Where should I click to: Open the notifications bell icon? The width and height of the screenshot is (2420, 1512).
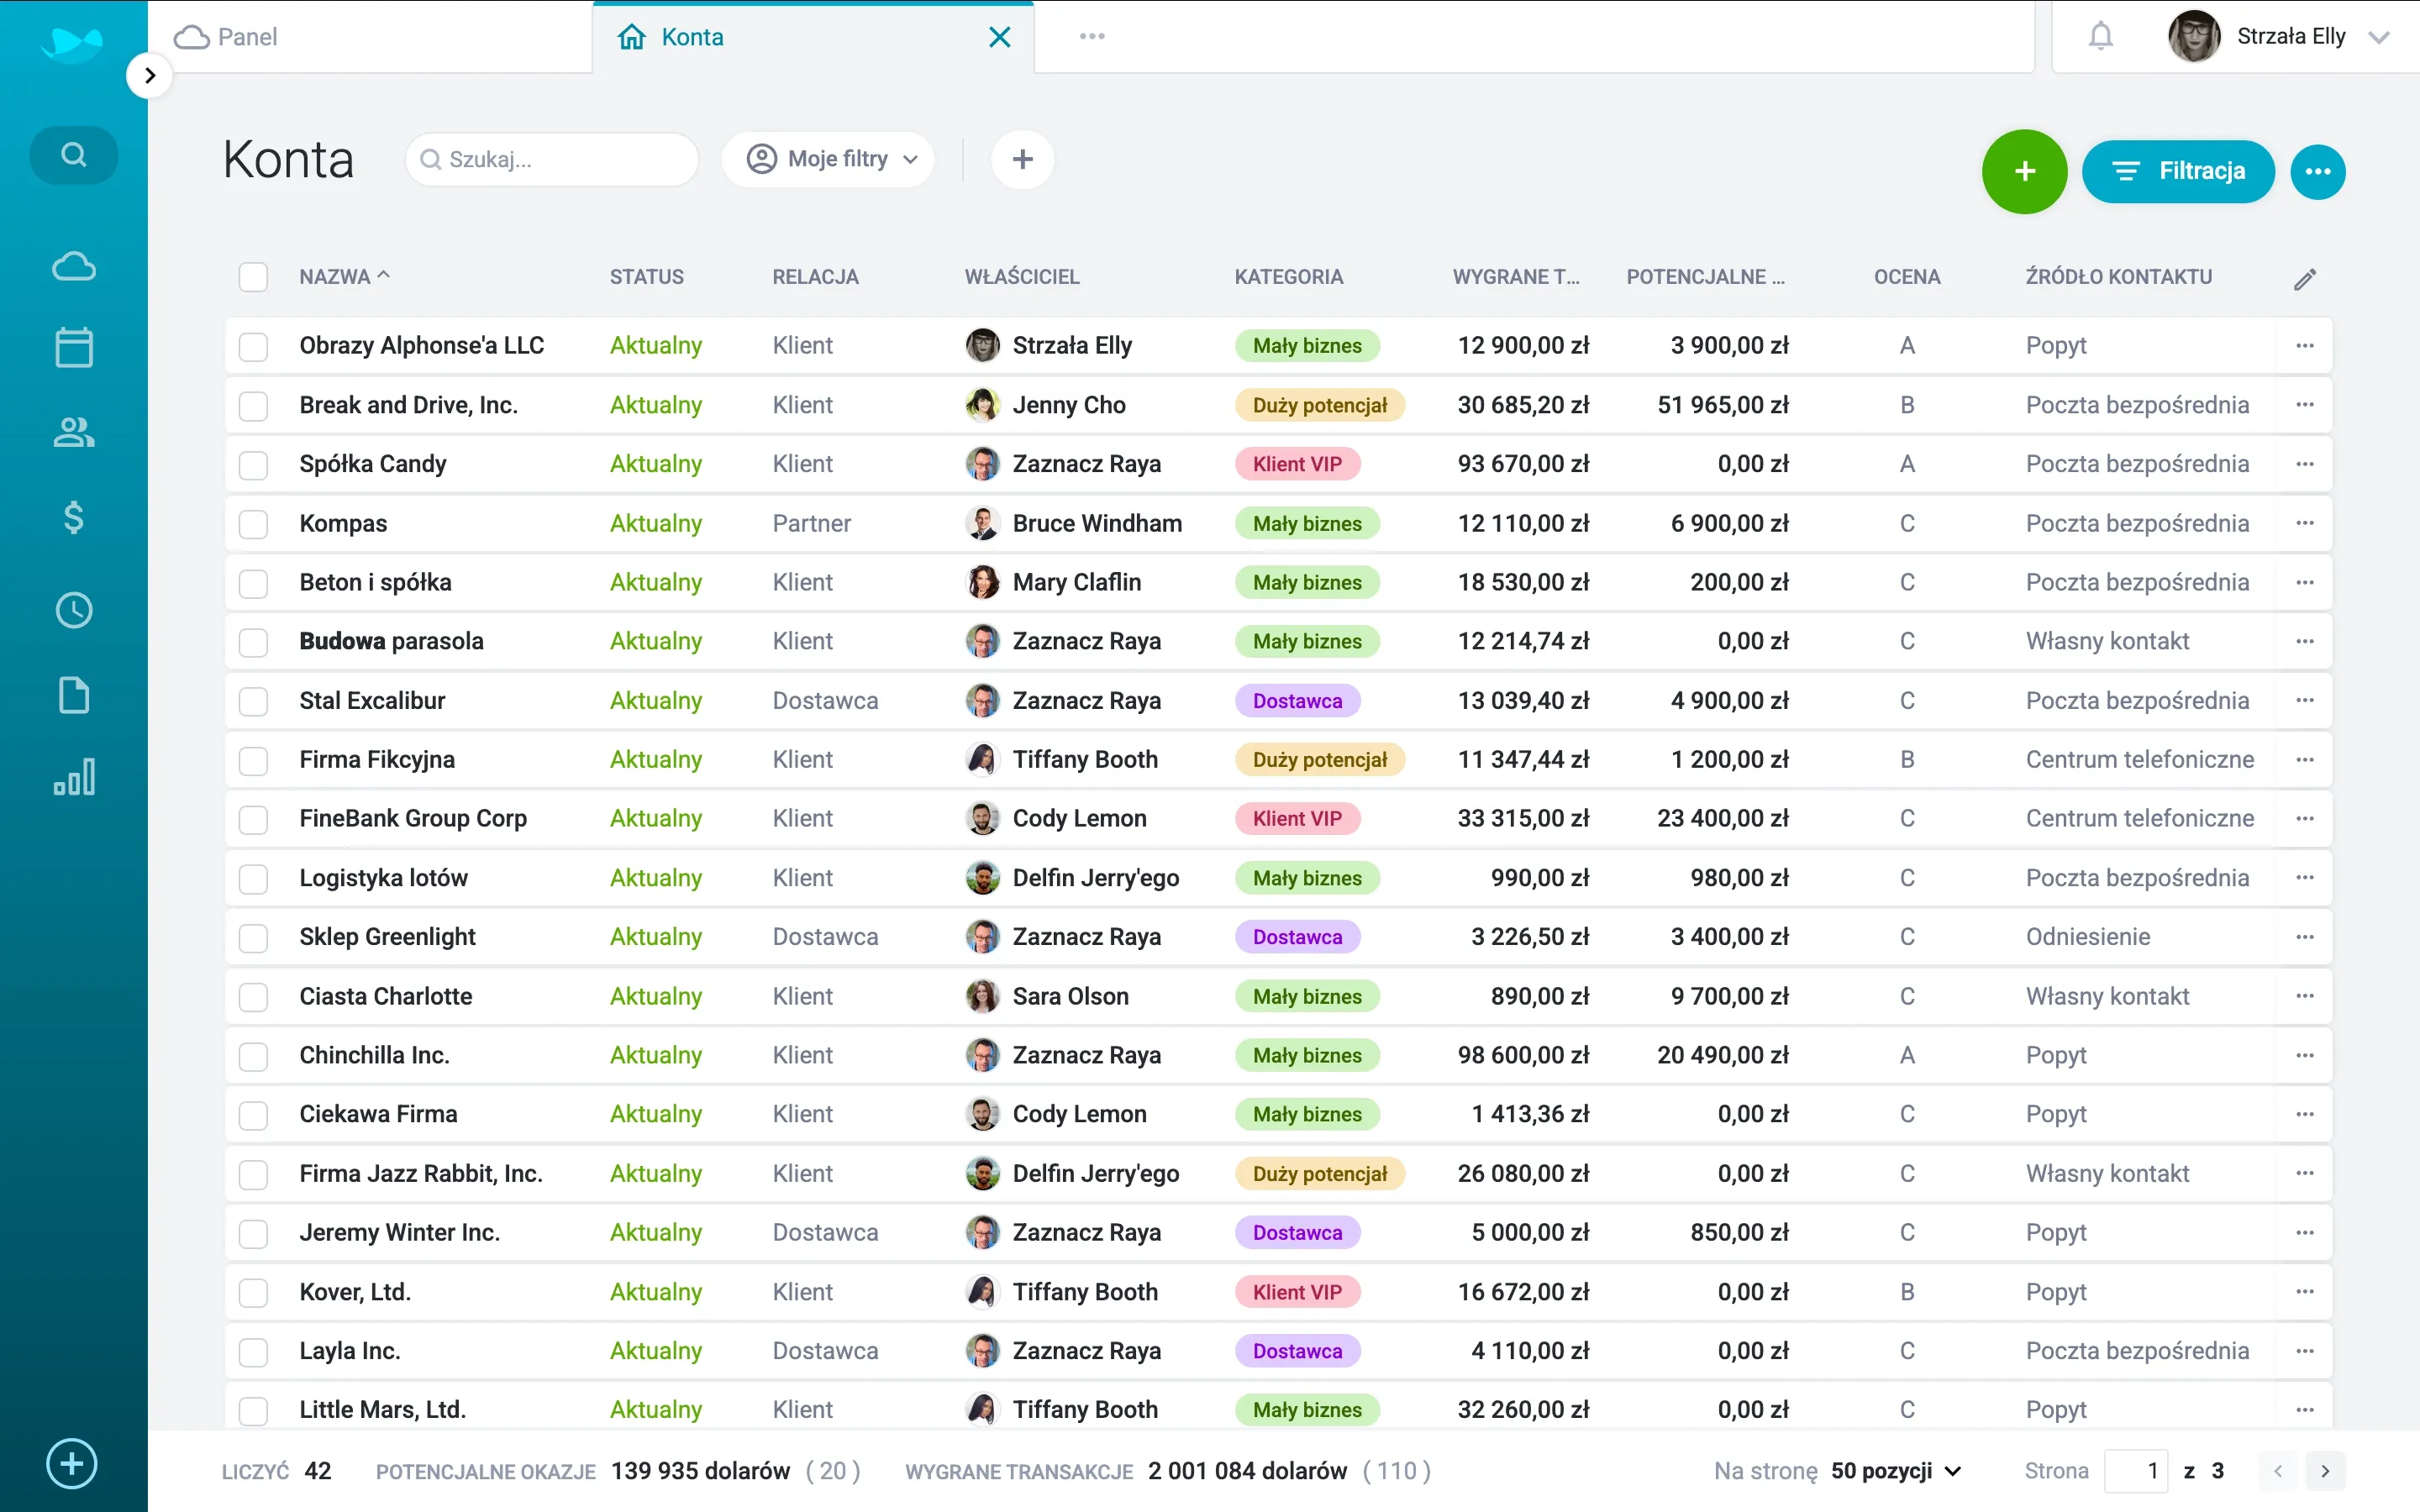tap(2100, 37)
